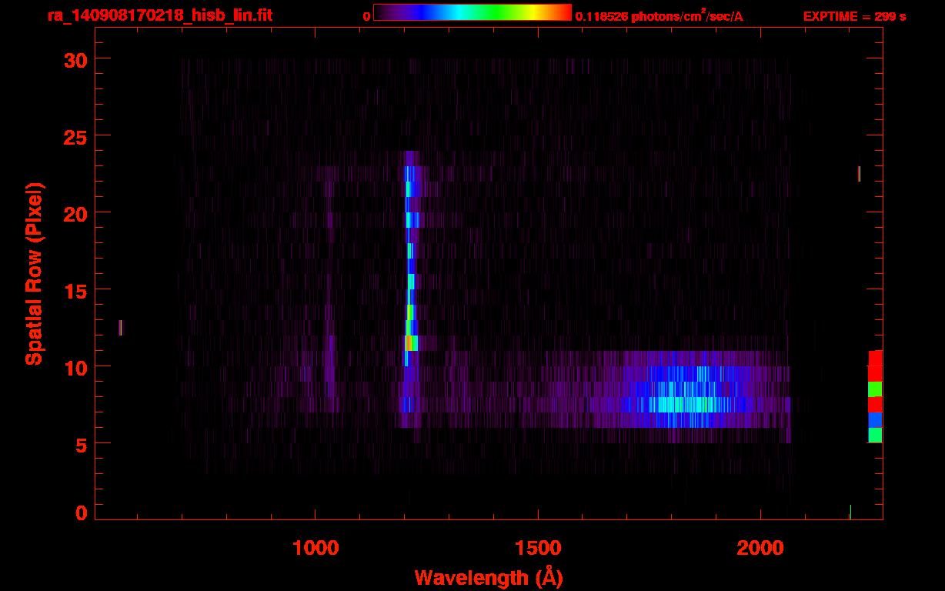The image size is (945, 591).
Task: Select the color bar minimum label 0
Action: click(x=366, y=16)
